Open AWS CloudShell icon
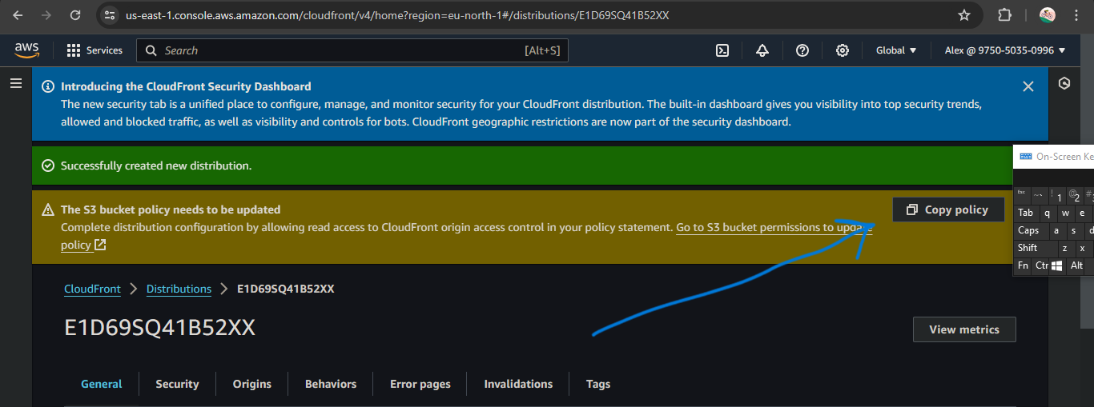1094x407 pixels. tap(722, 50)
